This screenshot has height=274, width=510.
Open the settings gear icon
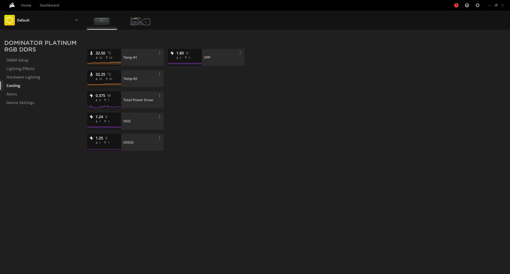point(478,5)
